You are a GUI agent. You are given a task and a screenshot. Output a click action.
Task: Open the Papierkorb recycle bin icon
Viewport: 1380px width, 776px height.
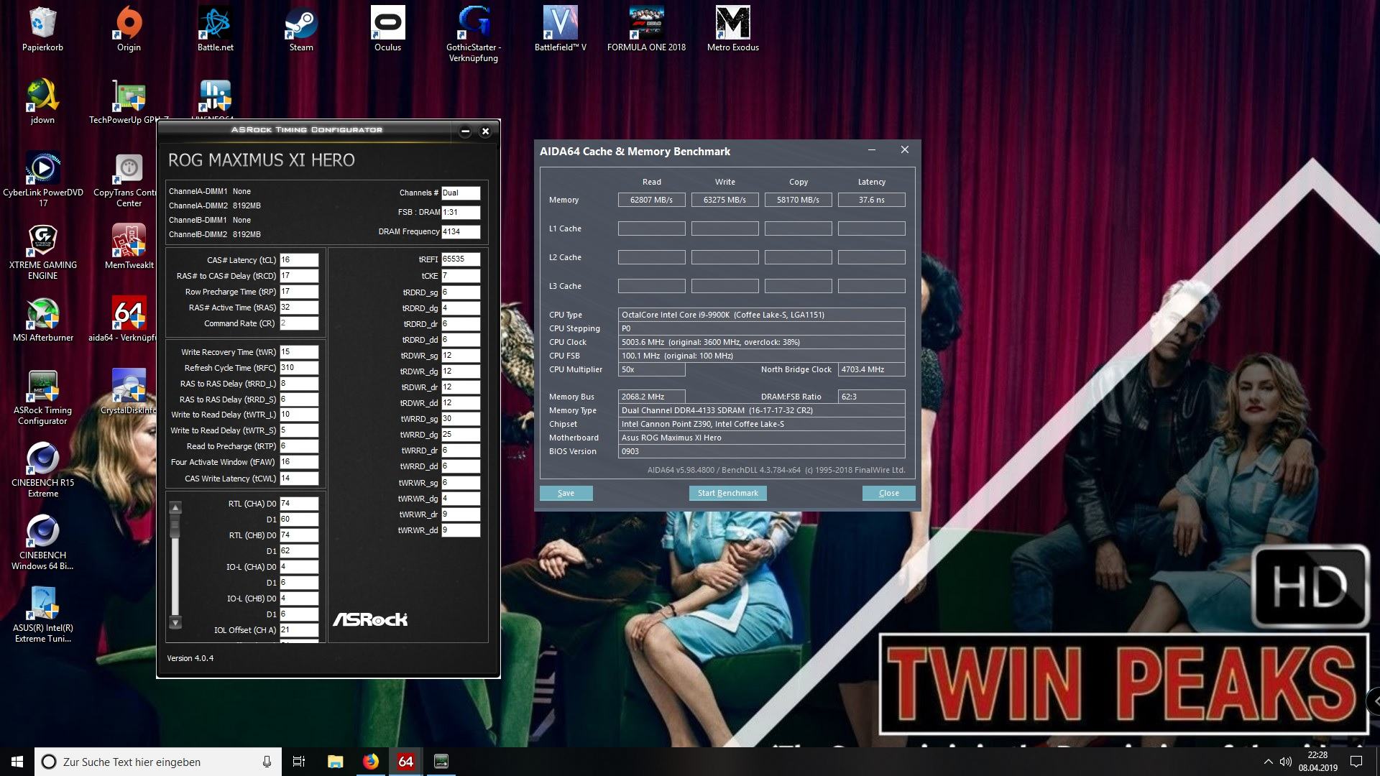[x=42, y=29]
